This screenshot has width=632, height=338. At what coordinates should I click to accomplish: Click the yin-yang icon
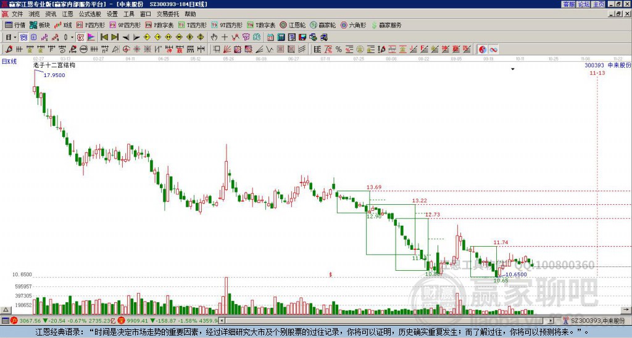[x=483, y=49]
